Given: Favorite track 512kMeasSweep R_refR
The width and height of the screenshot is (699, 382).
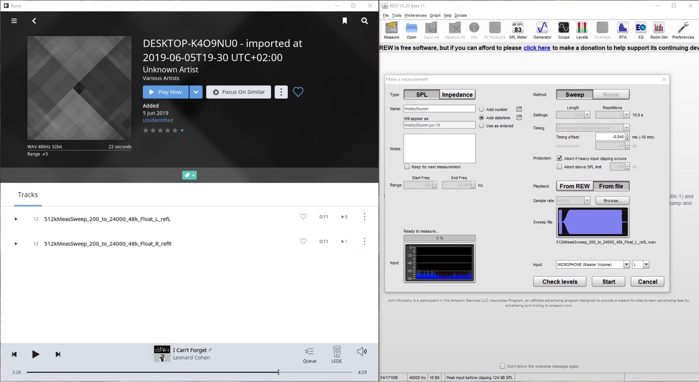Looking at the screenshot, I should click(303, 241).
